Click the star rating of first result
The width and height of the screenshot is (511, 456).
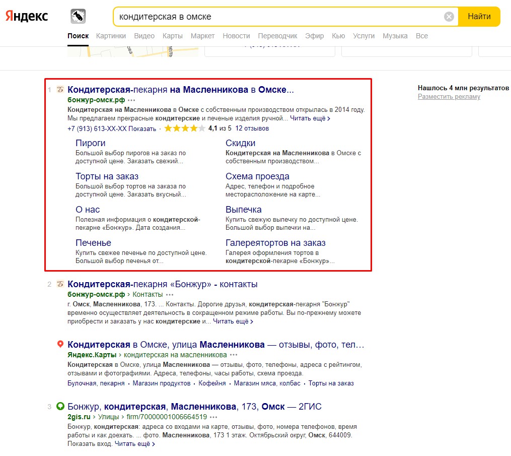pos(185,128)
